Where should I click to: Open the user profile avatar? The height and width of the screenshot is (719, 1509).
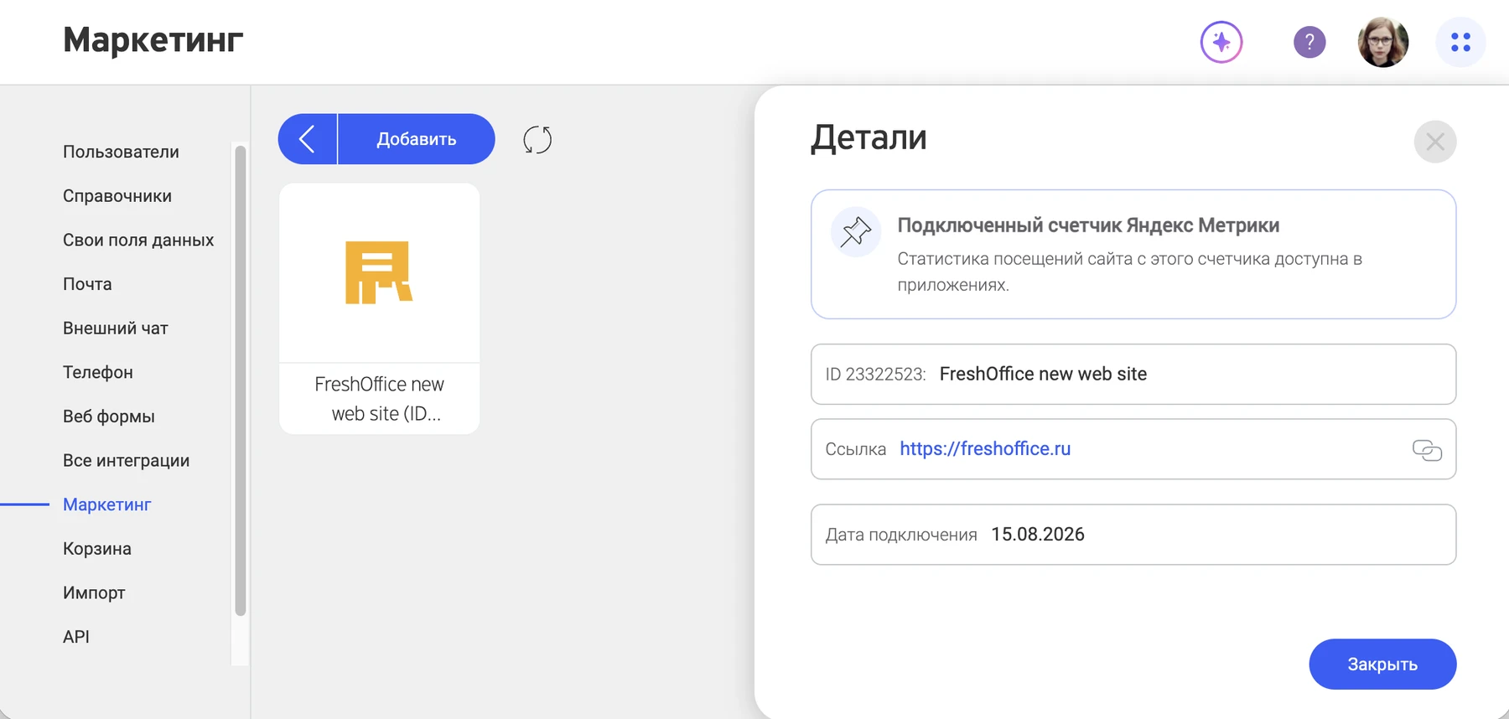click(x=1383, y=42)
